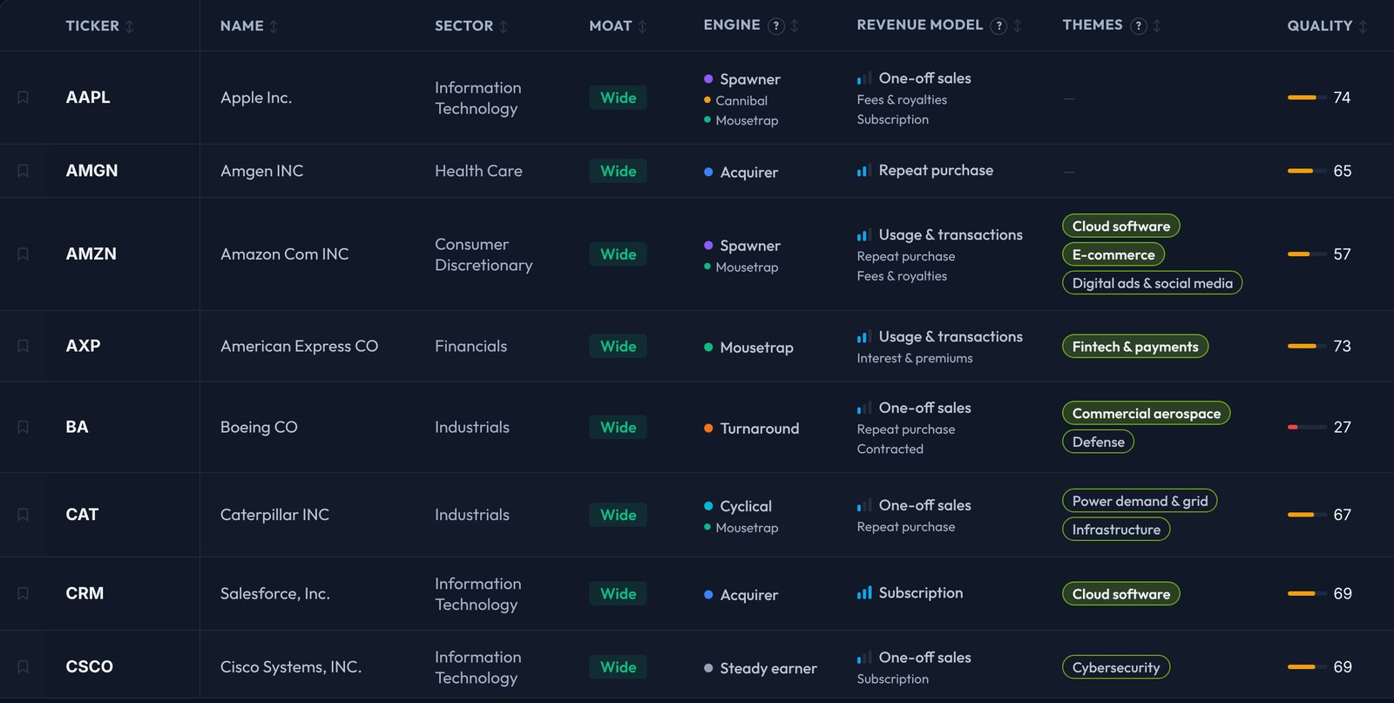
Task: Bookmark the CAT row
Action: point(24,515)
